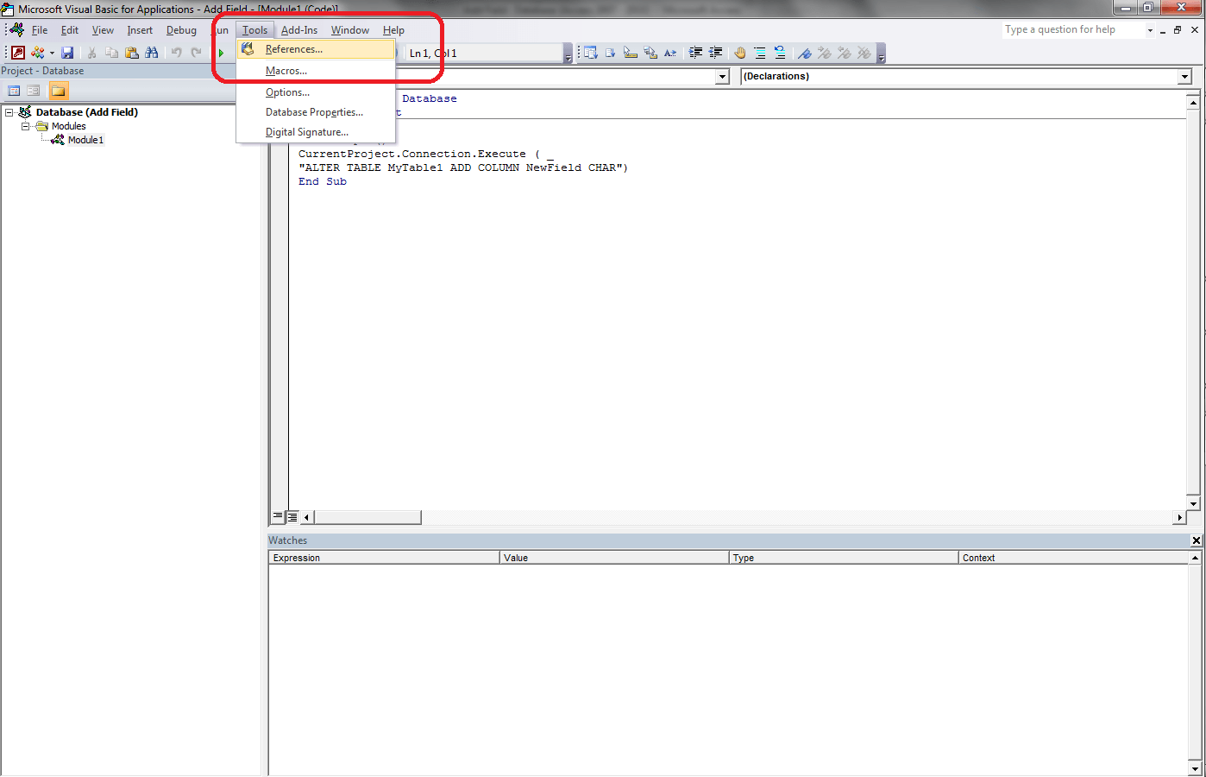Select Module1 in the project tree

pos(85,140)
